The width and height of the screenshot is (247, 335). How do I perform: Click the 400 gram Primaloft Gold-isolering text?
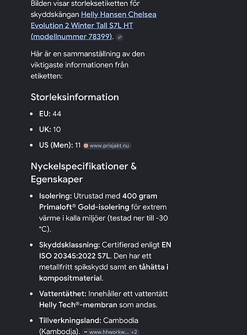point(98,202)
